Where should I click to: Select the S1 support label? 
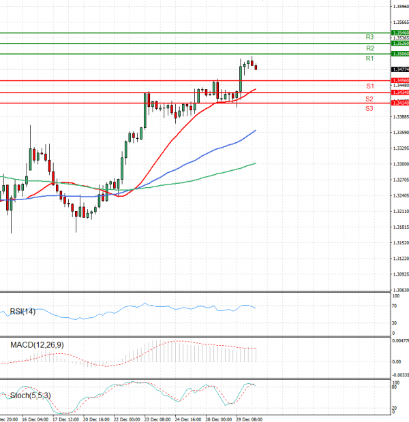(369, 86)
